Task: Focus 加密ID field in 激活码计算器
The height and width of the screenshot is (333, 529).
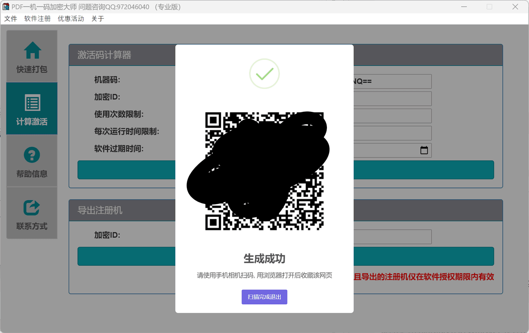Action: tap(392, 98)
